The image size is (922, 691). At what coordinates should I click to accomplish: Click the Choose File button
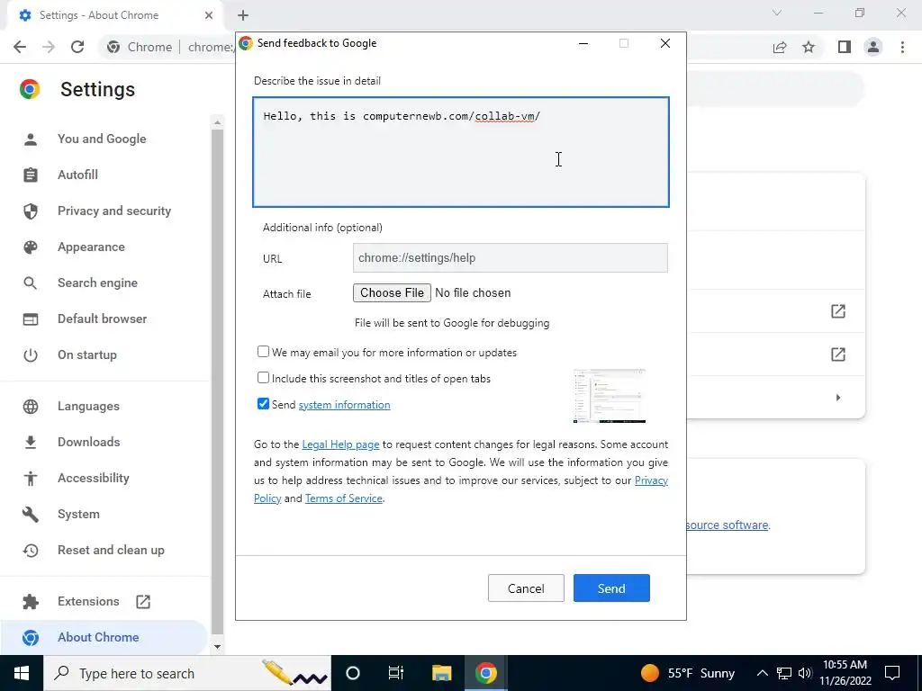(x=392, y=292)
